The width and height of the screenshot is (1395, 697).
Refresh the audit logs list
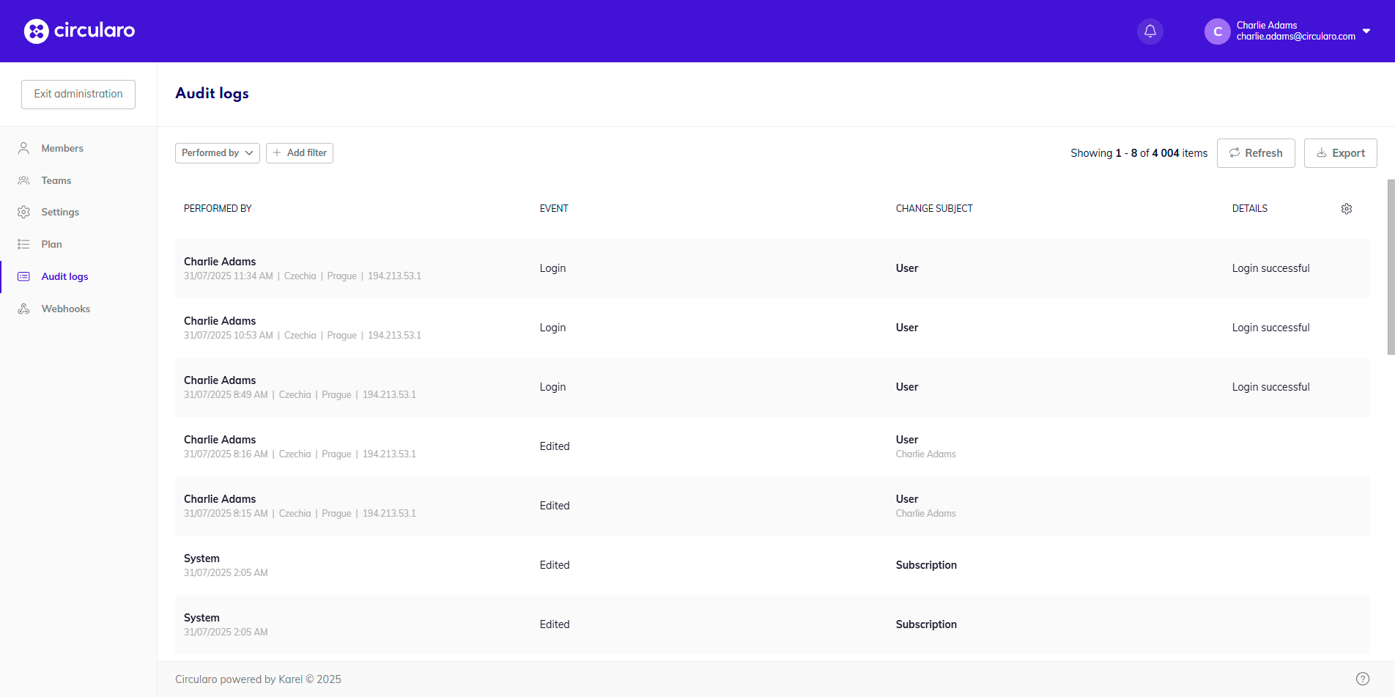coord(1255,152)
